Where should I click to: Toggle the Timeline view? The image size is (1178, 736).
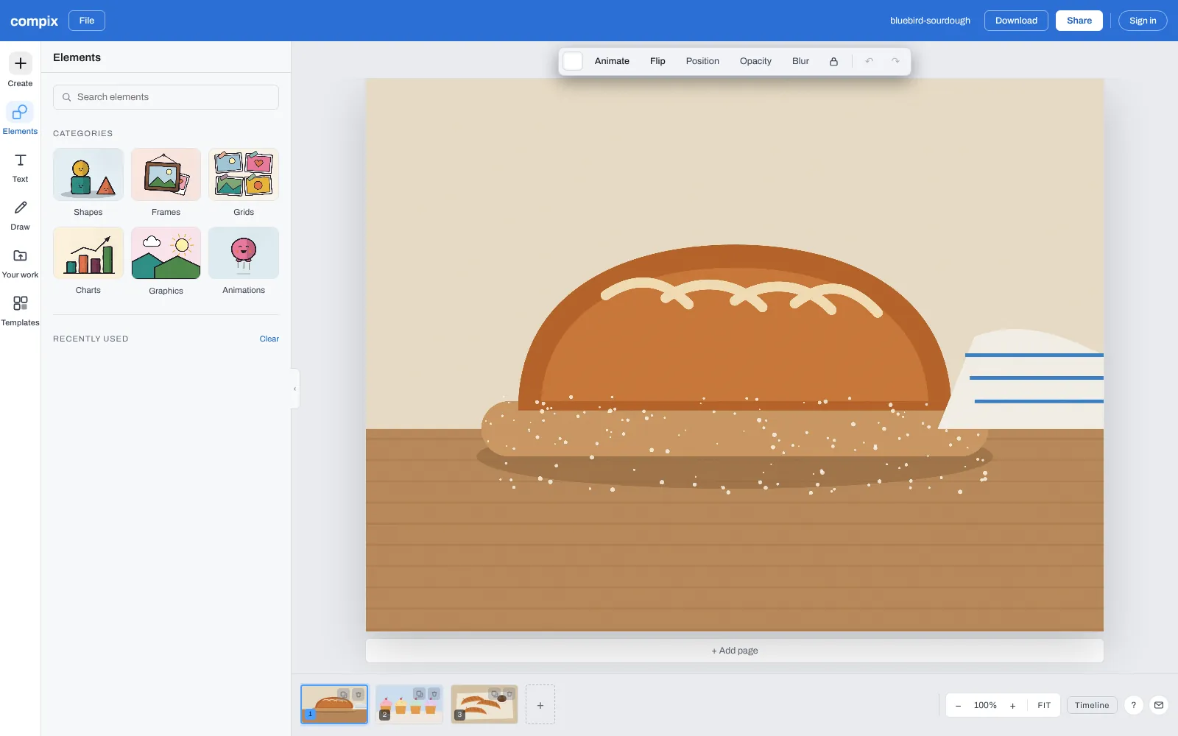1092,705
